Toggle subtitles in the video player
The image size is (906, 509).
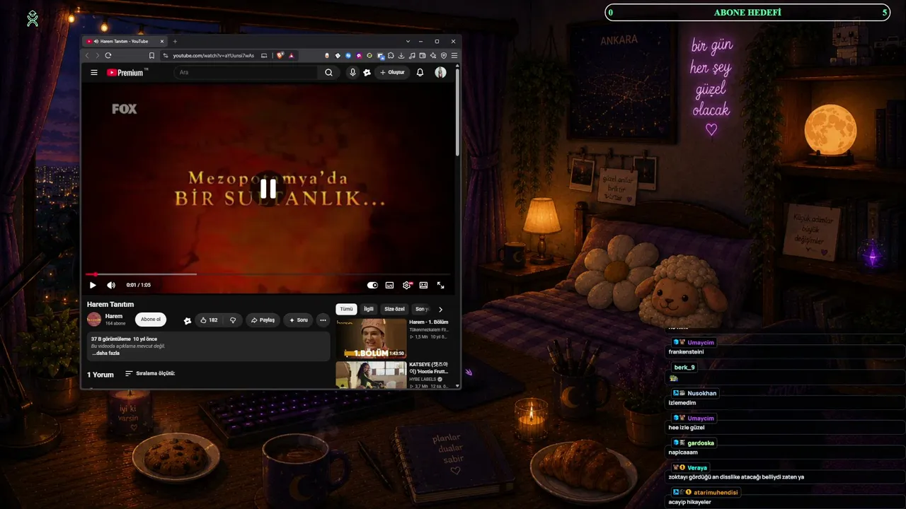[389, 285]
